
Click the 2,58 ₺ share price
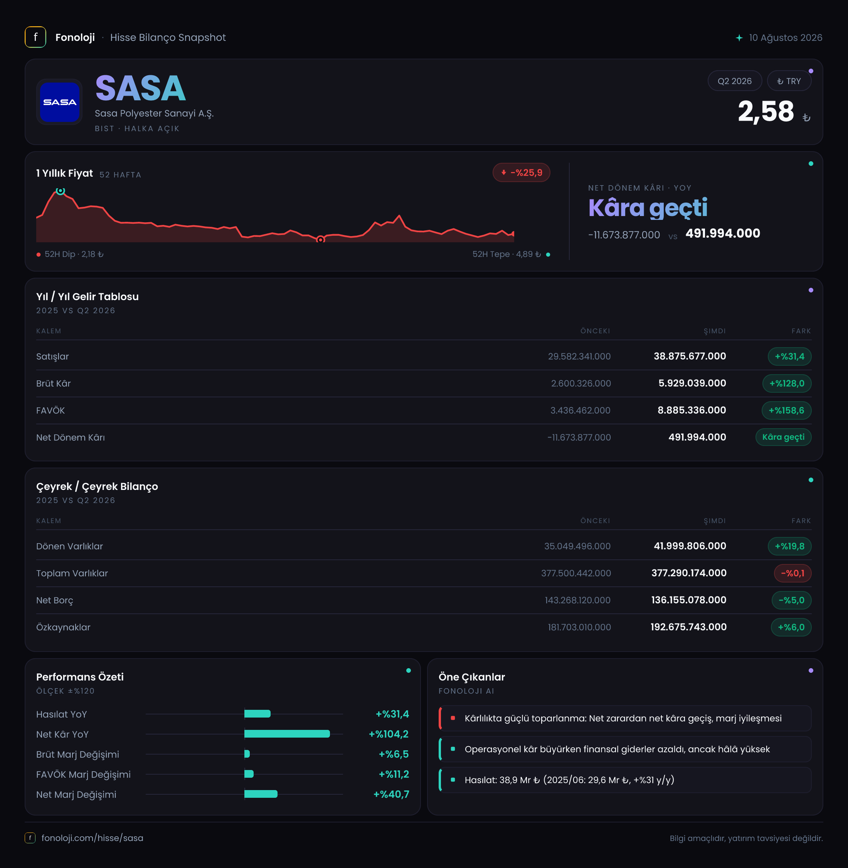click(774, 111)
